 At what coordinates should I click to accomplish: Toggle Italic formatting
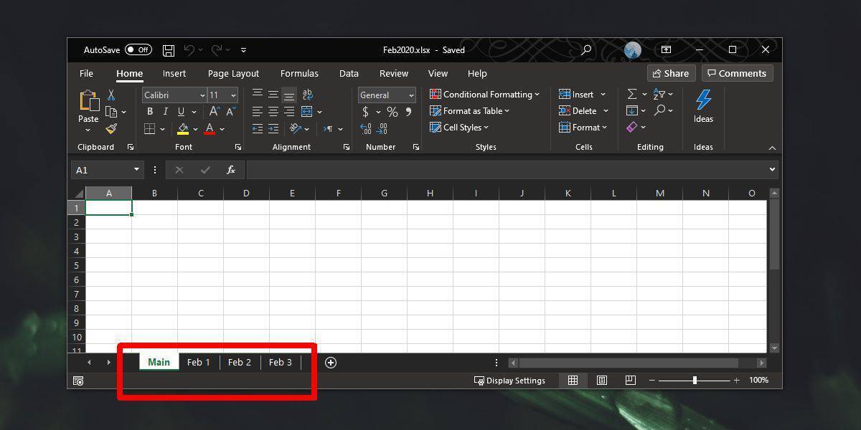pyautogui.click(x=165, y=112)
